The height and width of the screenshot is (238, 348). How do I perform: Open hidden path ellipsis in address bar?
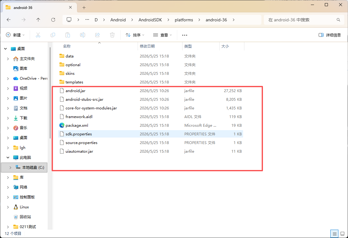pos(87,20)
